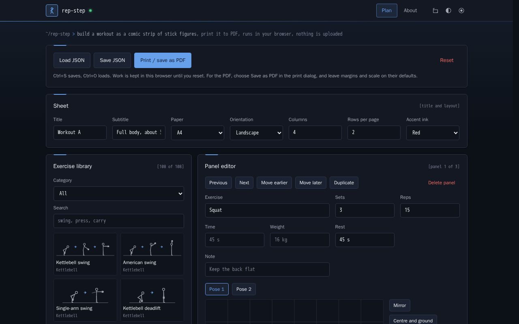Image resolution: width=519 pixels, height=324 pixels.
Task: Click the Note input field
Action: pos(267,269)
